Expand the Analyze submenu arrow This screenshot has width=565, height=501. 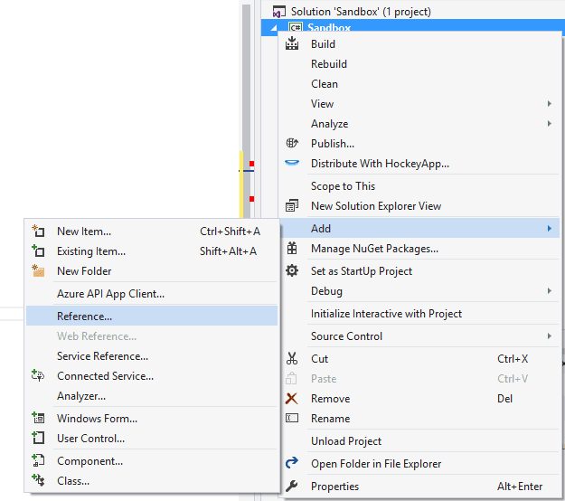(549, 124)
